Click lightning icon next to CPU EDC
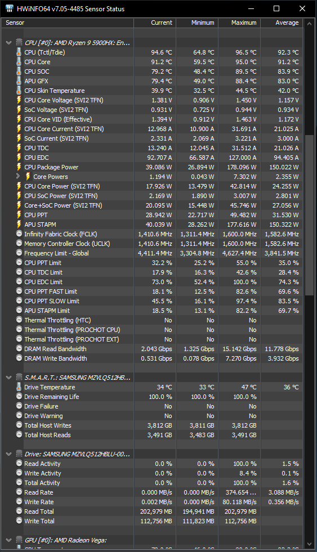The height and width of the screenshot is (552, 317). coord(19,158)
